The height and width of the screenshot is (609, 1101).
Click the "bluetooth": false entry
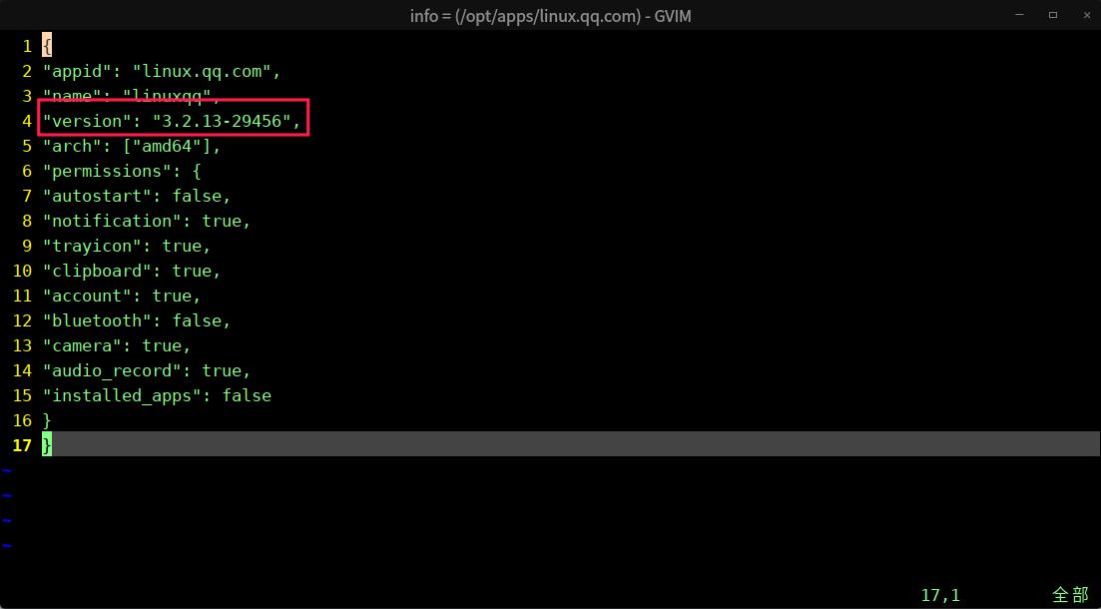(136, 320)
